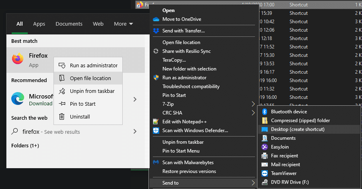This screenshot has width=362, height=189.
Task: Click the Windows Defender shield icon
Action: (156, 131)
